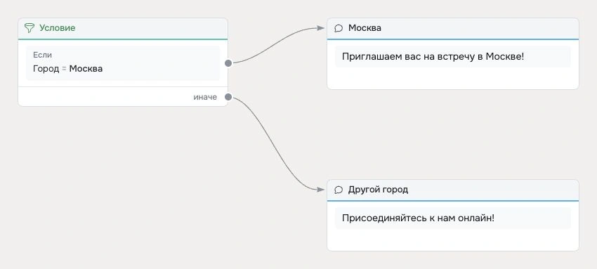Open the Условие block header

pos(123,29)
